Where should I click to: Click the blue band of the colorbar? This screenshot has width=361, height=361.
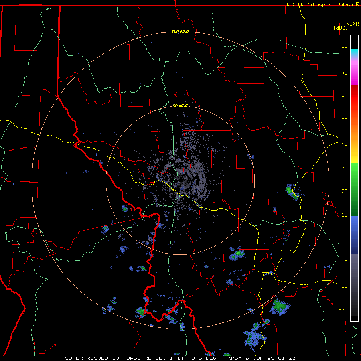click(354, 234)
